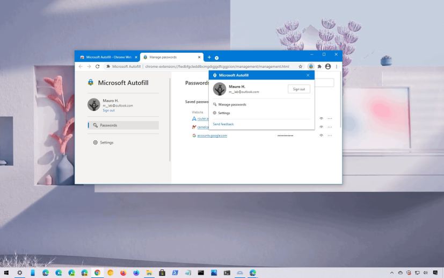
Task: Click Sign out button in popup
Action: pyautogui.click(x=299, y=89)
